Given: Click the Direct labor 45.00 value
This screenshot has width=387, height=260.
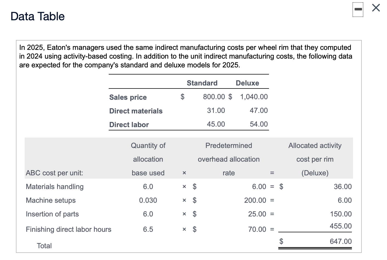Looking at the screenshot, I should [x=216, y=124].
